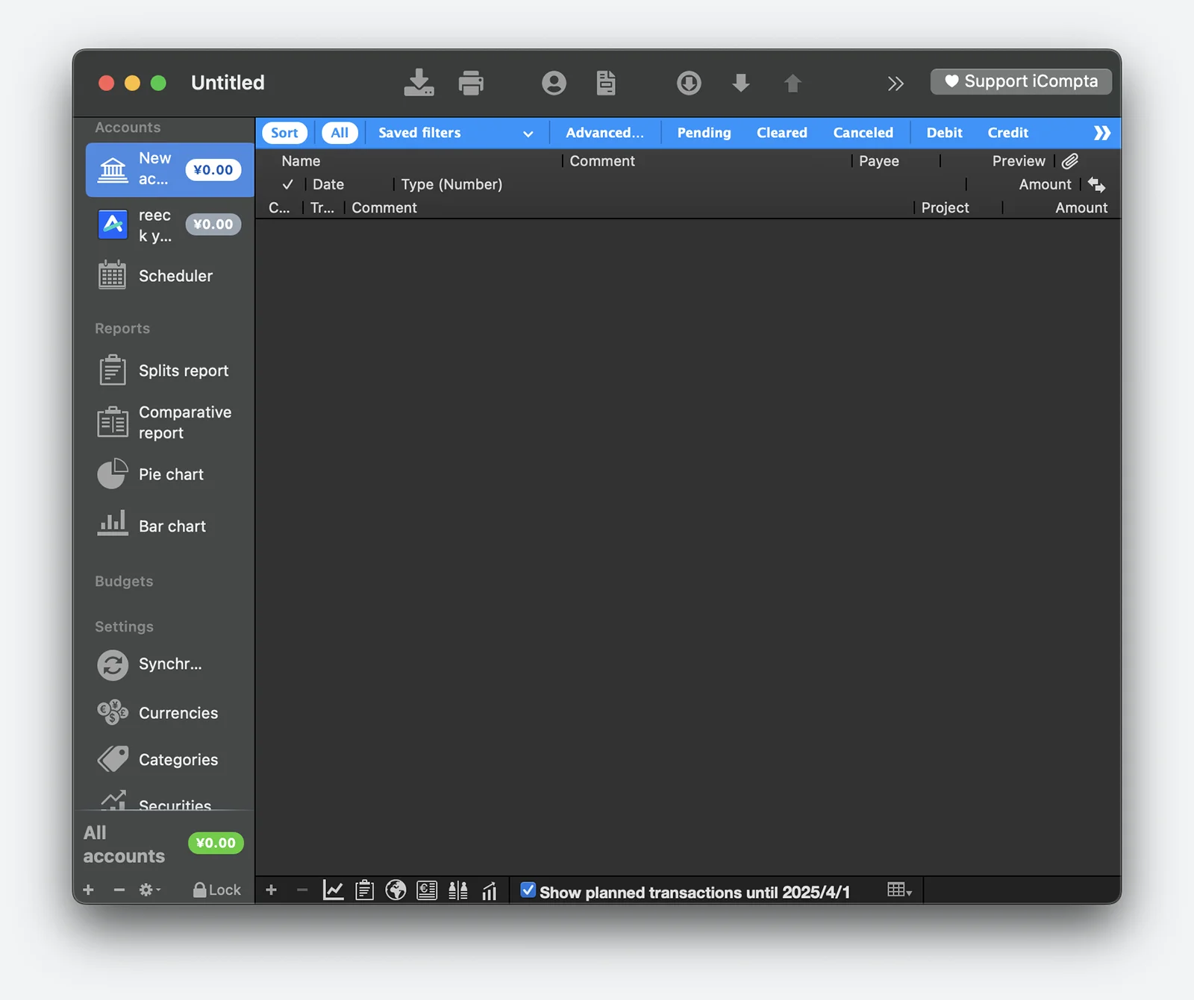The image size is (1194, 1000).
Task: Click the clipboard icon in bottom bar
Action: click(364, 890)
